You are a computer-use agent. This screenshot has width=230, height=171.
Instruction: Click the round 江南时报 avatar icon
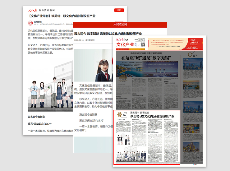pos(30,23)
